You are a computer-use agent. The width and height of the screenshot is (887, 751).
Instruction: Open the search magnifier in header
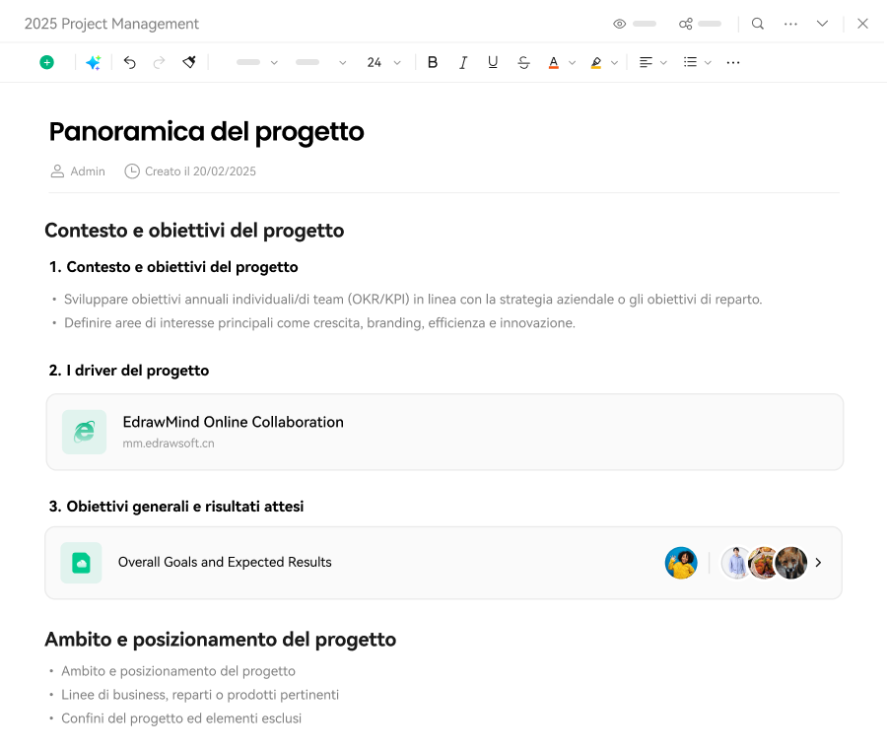click(x=757, y=24)
